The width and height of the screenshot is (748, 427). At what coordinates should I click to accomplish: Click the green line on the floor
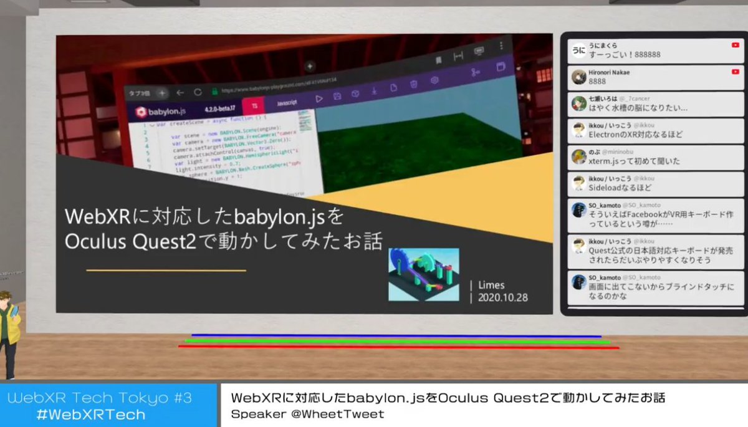point(397,341)
